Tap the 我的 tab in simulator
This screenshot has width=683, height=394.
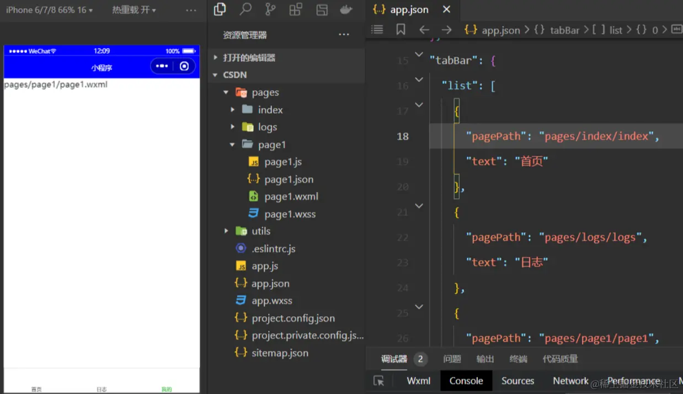(167, 389)
